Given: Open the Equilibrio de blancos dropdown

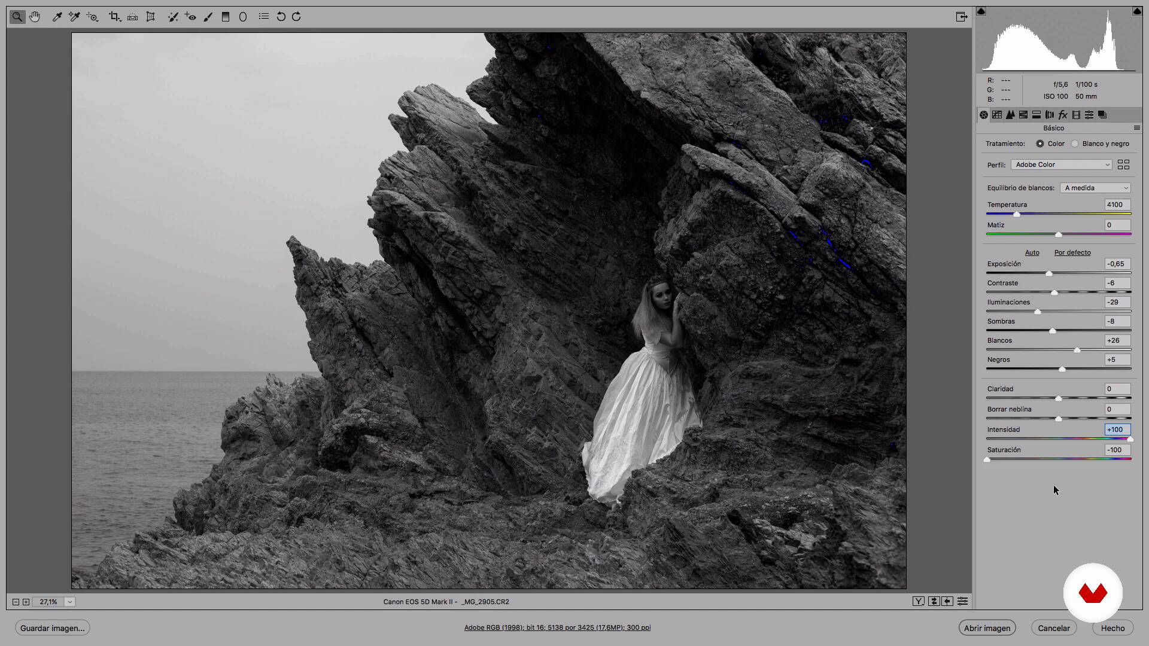Looking at the screenshot, I should pos(1095,188).
